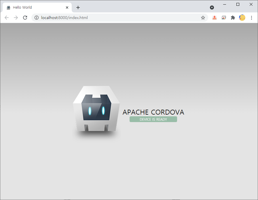Open Chrome's three-dot menu
Image resolution: width=258 pixels, height=200 pixels.
click(251, 18)
